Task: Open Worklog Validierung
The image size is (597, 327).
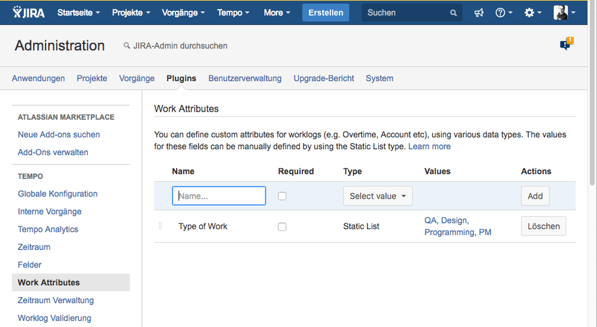Action: pyautogui.click(x=54, y=318)
